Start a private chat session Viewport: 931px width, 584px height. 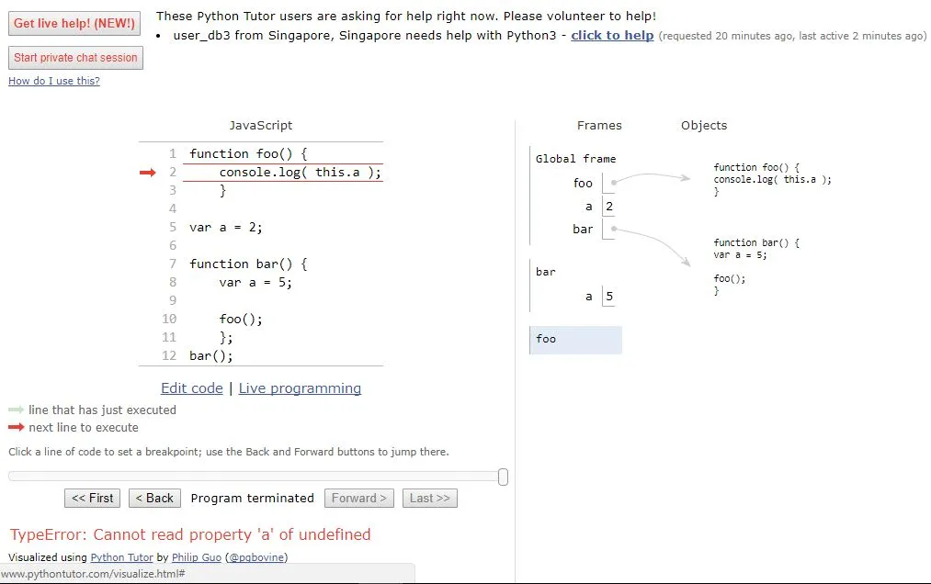click(x=75, y=58)
